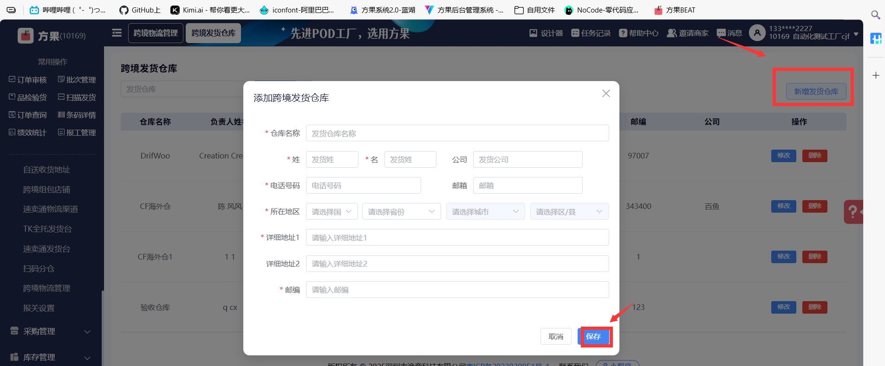Focus the 仓库名称 input field
The width and height of the screenshot is (885, 366).
(x=457, y=133)
